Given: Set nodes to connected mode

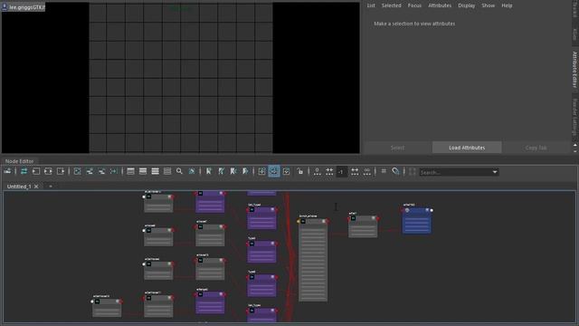Looking at the screenshot, I should (x=143, y=171).
